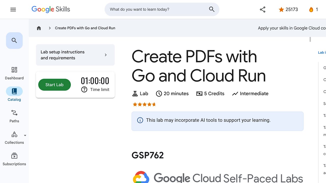This screenshot has width=326, height=183.
Task: Click the five-star rating
Action: pos(144,104)
